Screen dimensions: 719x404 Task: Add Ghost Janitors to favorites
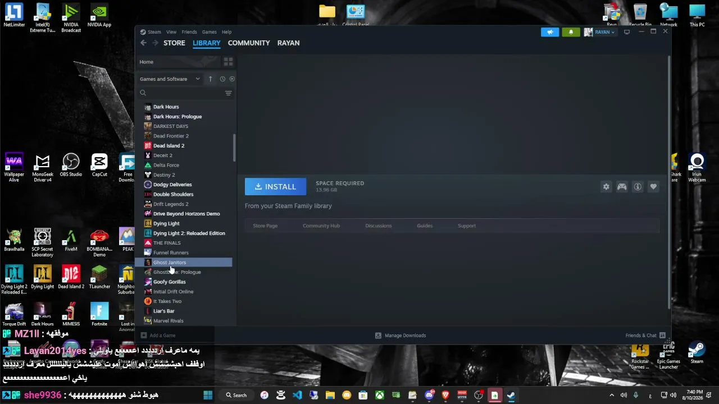tap(653, 187)
